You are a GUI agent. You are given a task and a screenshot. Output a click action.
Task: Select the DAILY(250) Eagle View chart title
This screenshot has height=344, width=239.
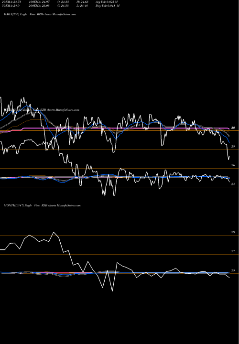(x=40, y=14)
